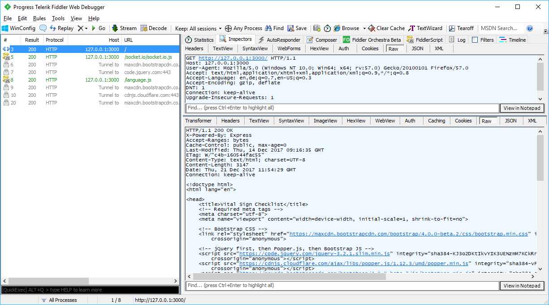
Task: Select tunnel session to cdnjs.cloudflare.com:443
Action: coord(90,95)
